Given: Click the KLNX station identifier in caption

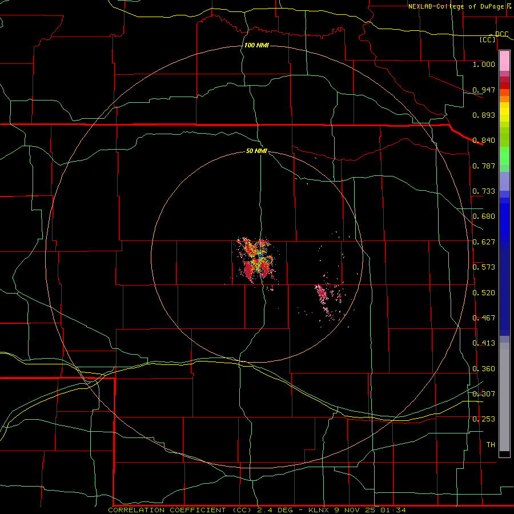Looking at the screenshot, I should pyautogui.click(x=318, y=510).
